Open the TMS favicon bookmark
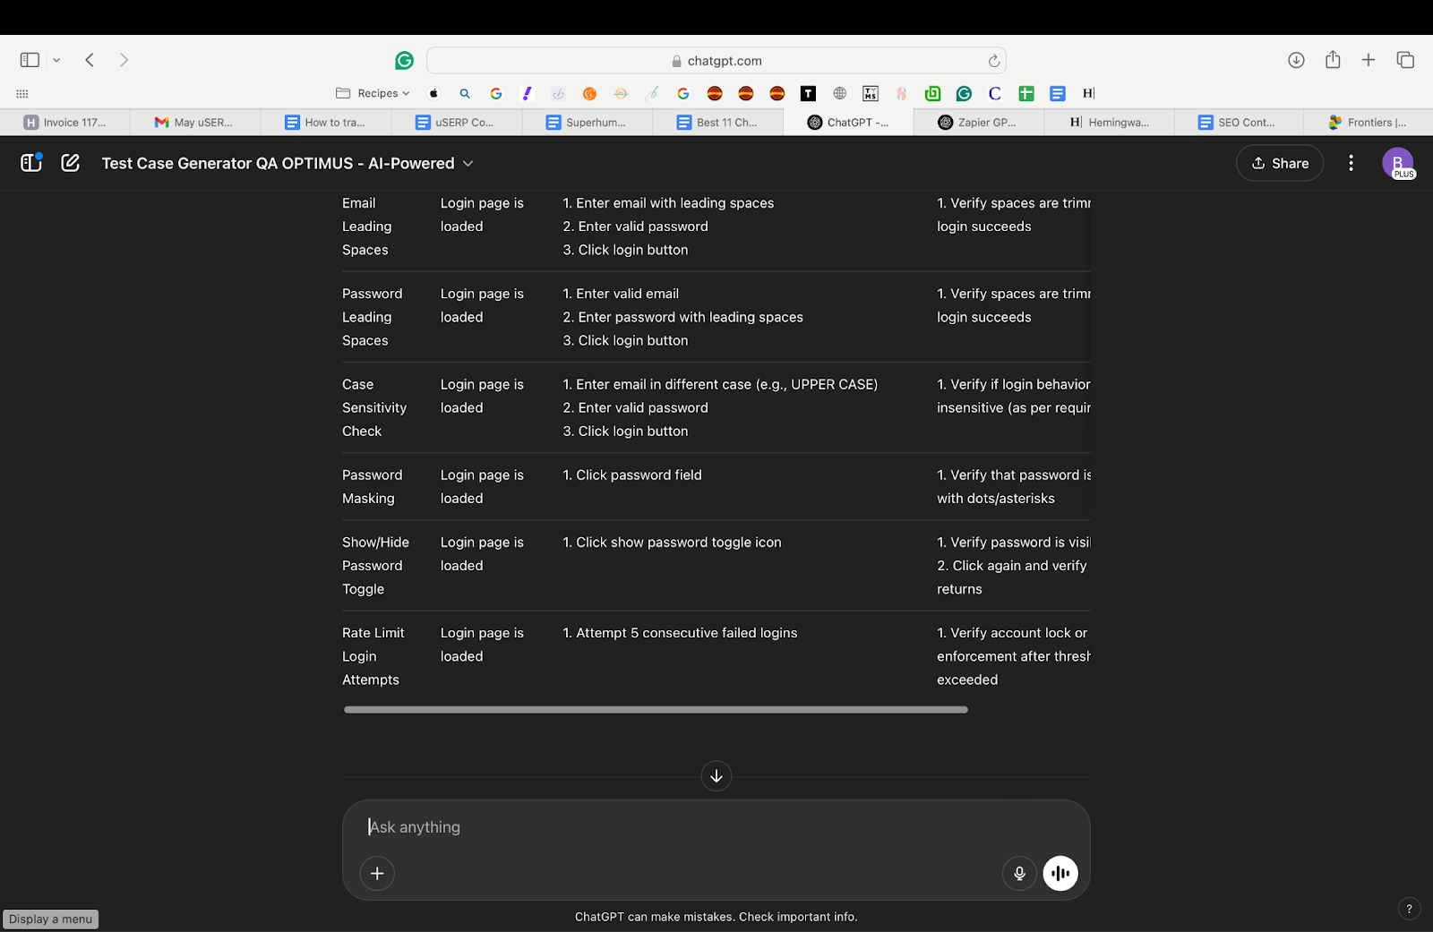Screen dimensions: 1433x932 [871, 93]
